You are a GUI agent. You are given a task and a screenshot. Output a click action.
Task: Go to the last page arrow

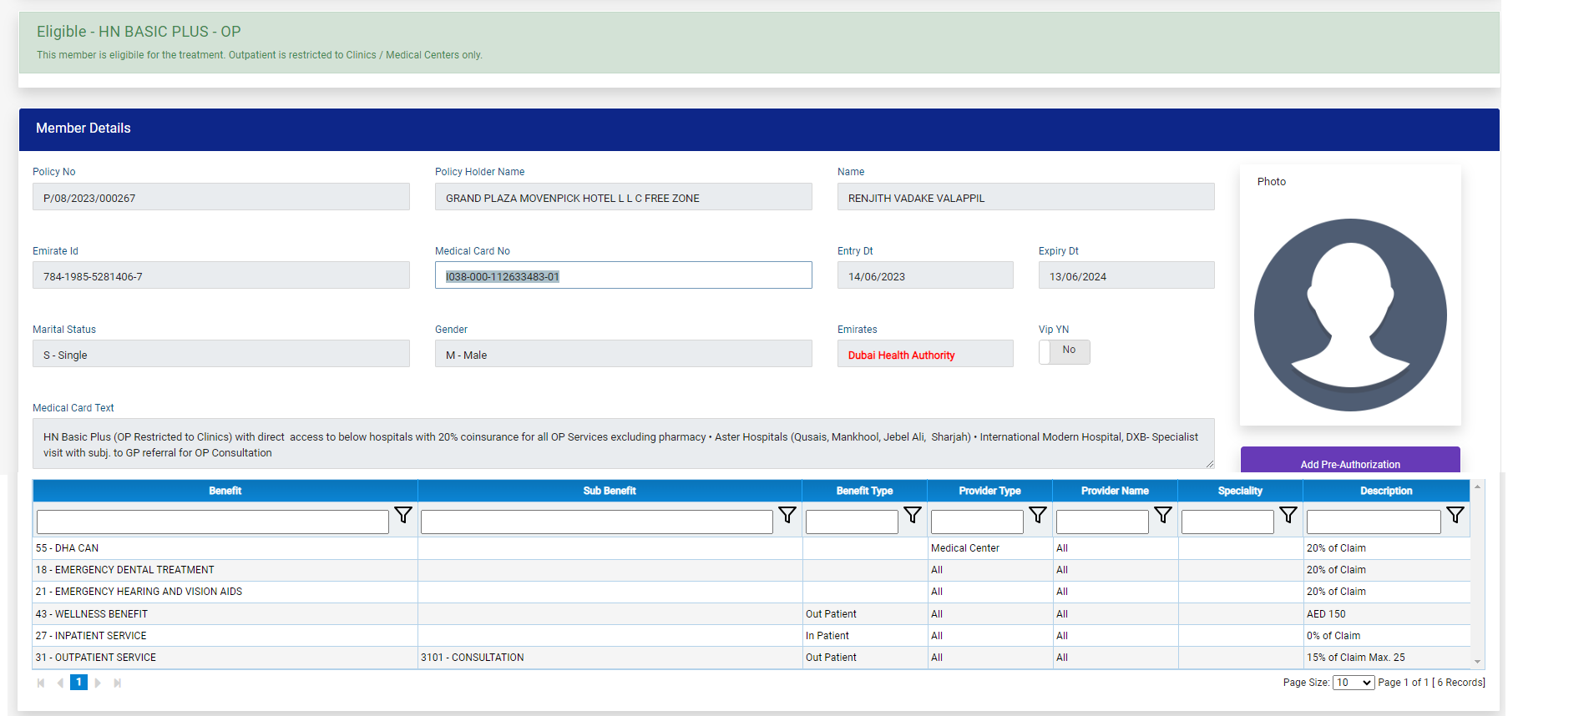pos(118,683)
